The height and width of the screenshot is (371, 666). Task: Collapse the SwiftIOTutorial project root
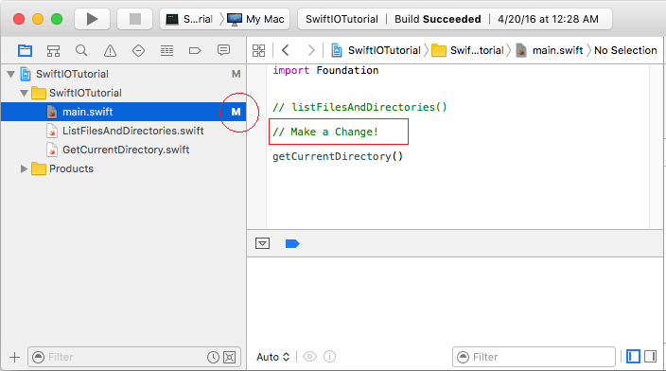pos(11,75)
